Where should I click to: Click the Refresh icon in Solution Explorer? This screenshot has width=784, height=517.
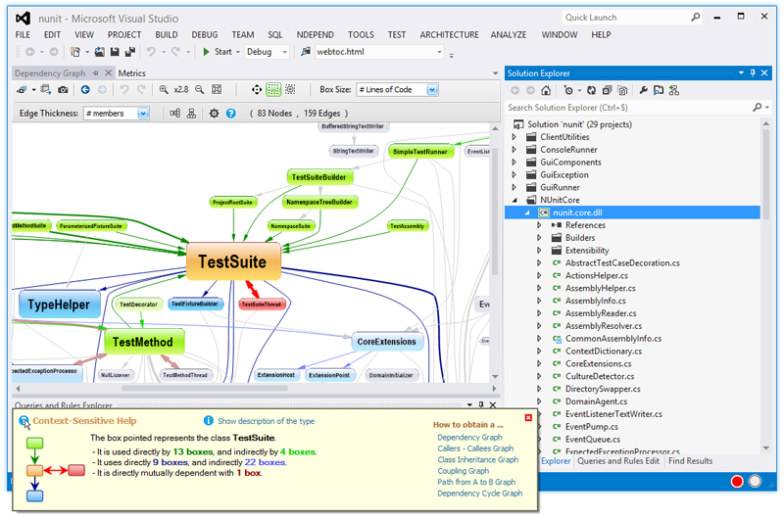pos(592,90)
